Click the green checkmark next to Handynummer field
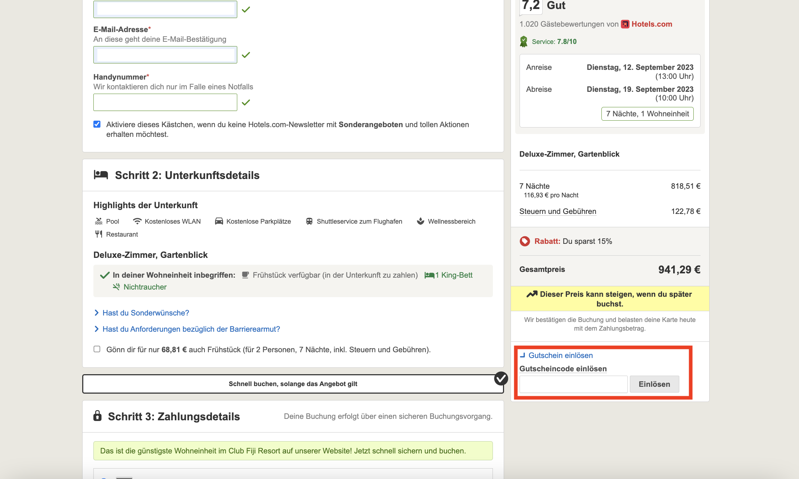799x479 pixels. pyautogui.click(x=246, y=103)
